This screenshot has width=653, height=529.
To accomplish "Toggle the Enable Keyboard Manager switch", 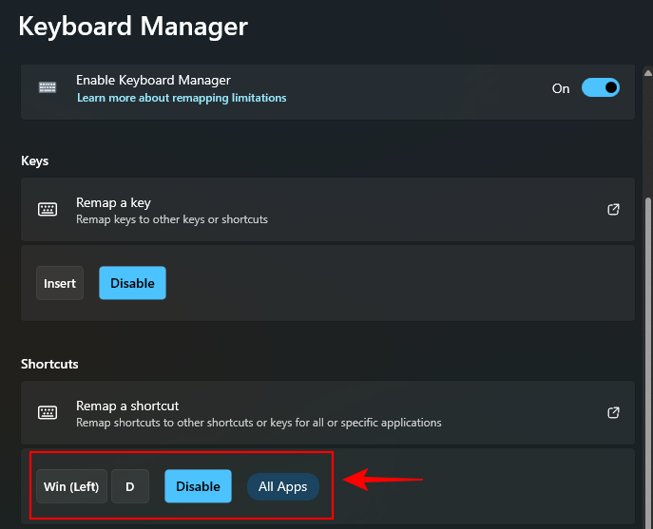I will pos(600,88).
